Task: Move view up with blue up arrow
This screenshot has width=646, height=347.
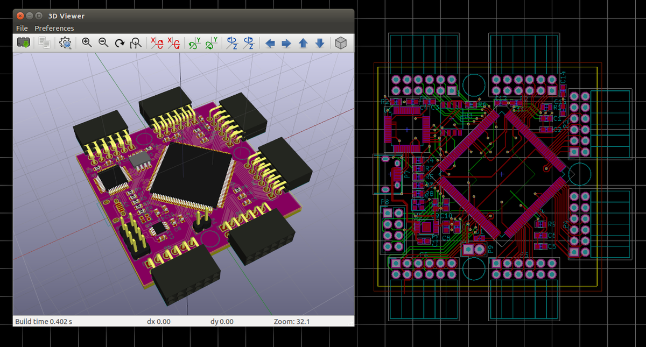Action: [x=303, y=43]
